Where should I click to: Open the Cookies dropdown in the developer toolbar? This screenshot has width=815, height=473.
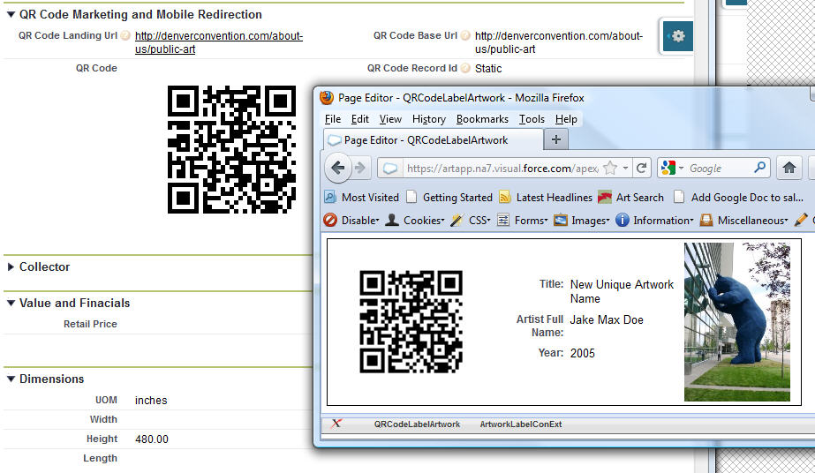pos(416,220)
